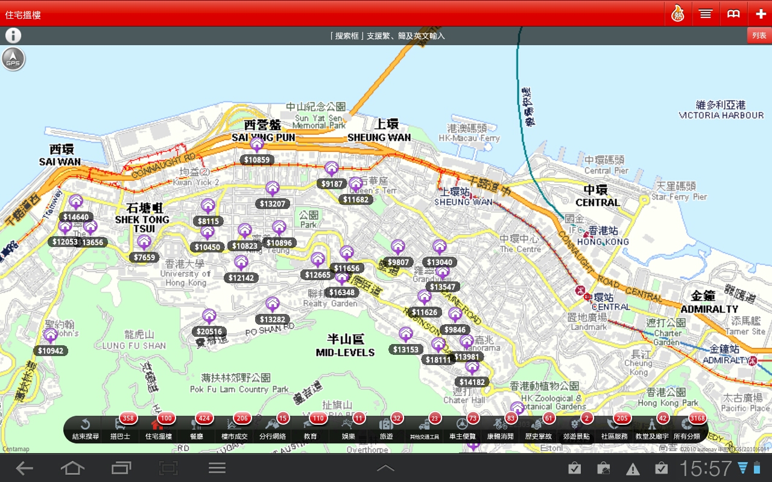This screenshot has height=482, width=772.
Task: Open the 旅遊 travel category
Action: click(x=387, y=428)
